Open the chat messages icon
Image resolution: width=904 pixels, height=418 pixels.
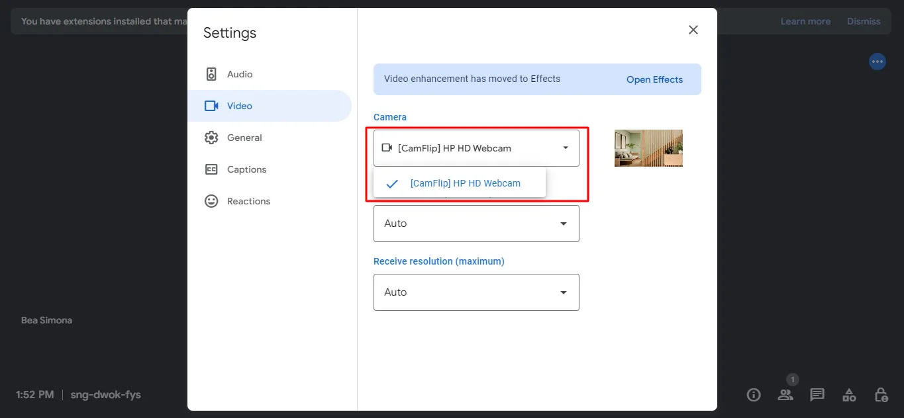click(817, 395)
